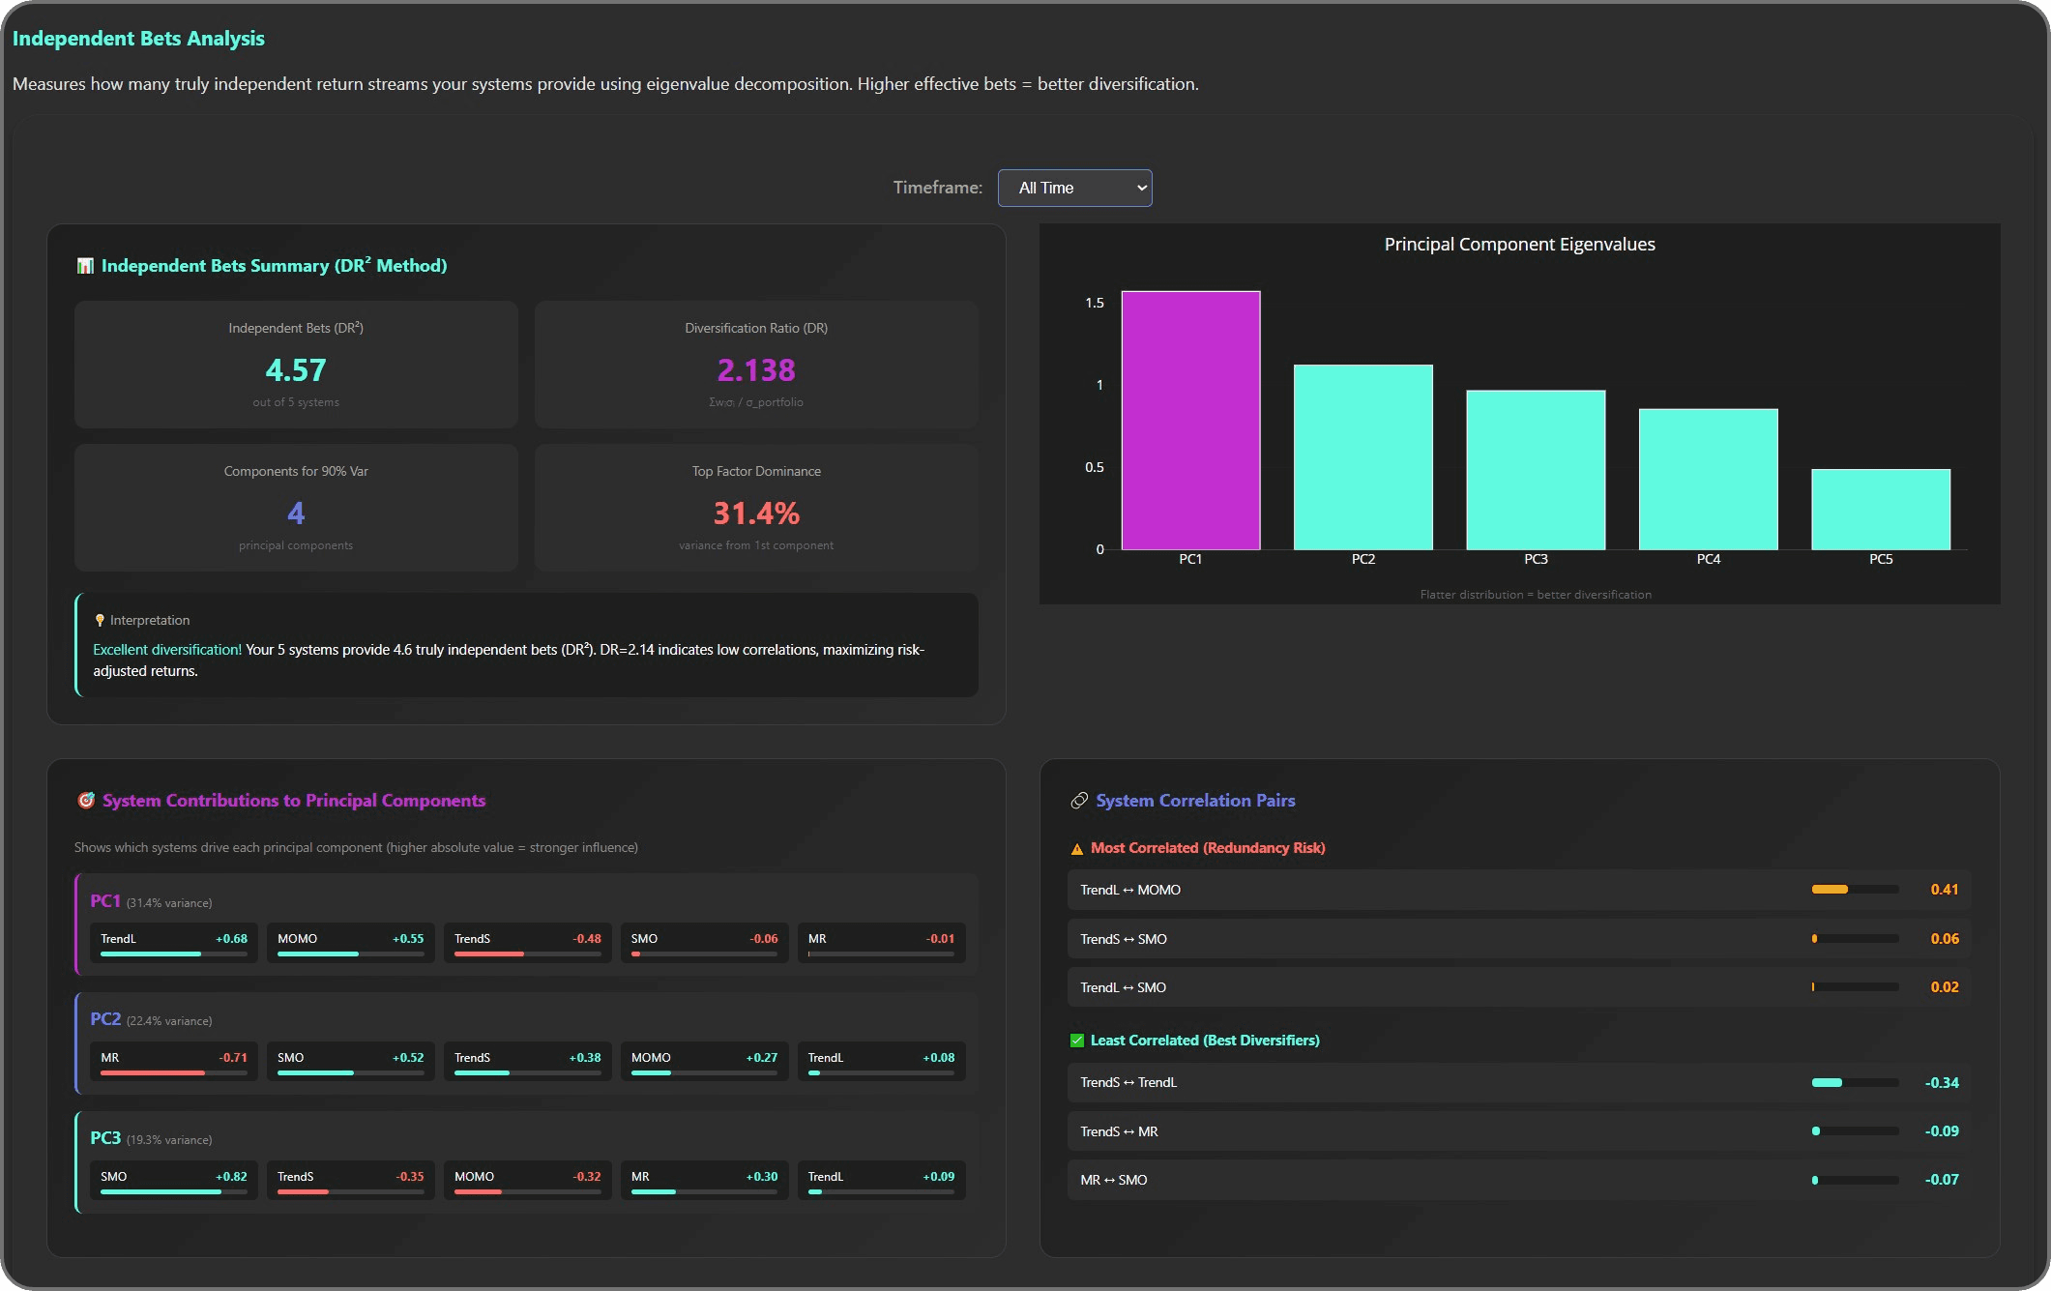The width and height of the screenshot is (2051, 1291).
Task: Click the magenta PC1 eigenvalue bar
Action: (x=1190, y=421)
